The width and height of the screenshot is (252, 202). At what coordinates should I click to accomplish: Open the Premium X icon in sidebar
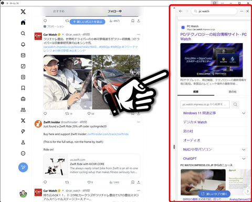click(23, 120)
